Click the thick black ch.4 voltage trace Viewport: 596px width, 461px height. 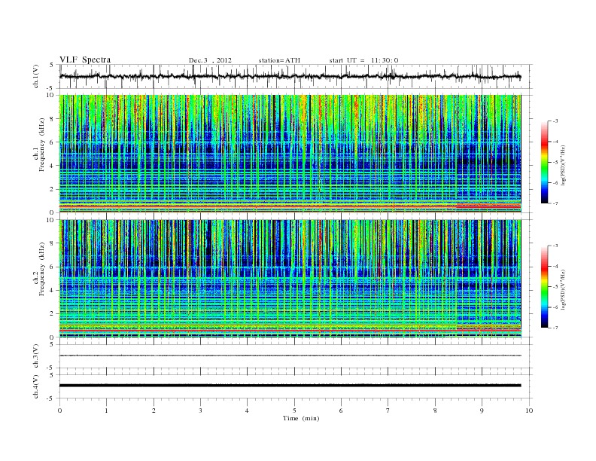[x=290, y=386]
